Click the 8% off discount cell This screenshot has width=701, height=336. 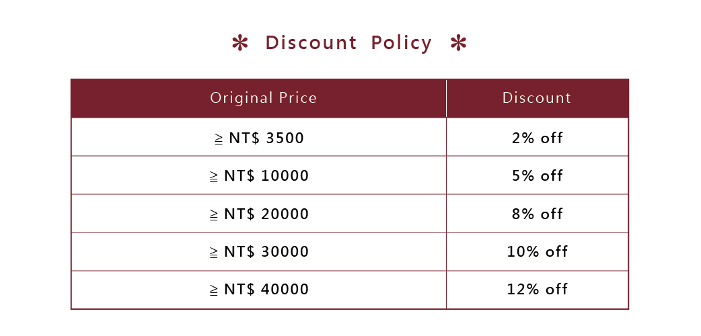point(538,214)
